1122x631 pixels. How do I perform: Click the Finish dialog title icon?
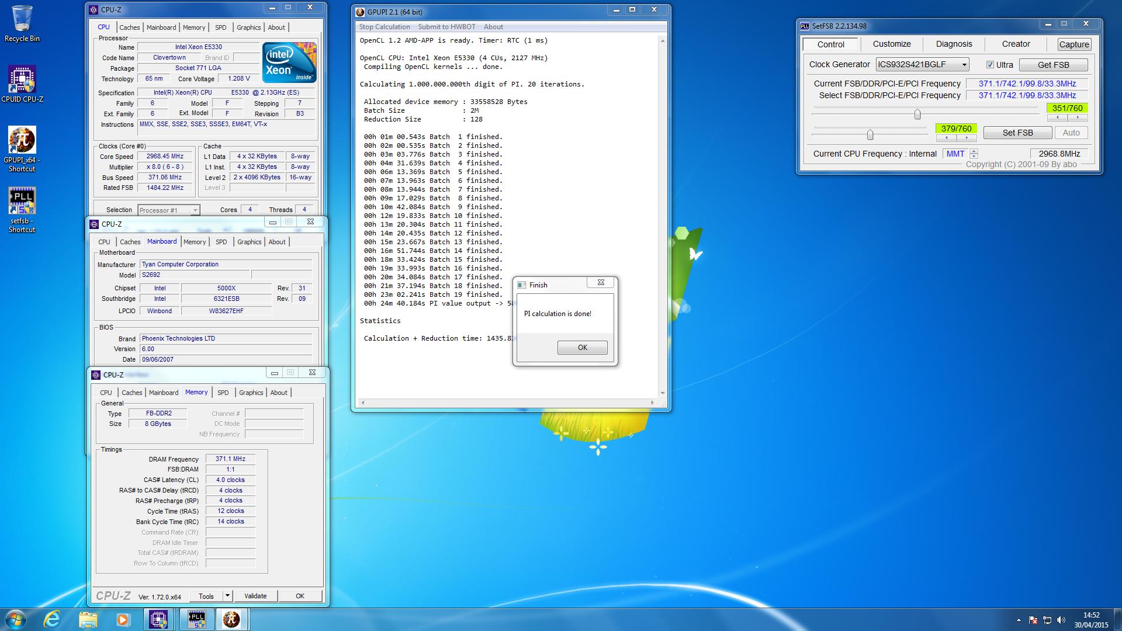click(x=522, y=285)
